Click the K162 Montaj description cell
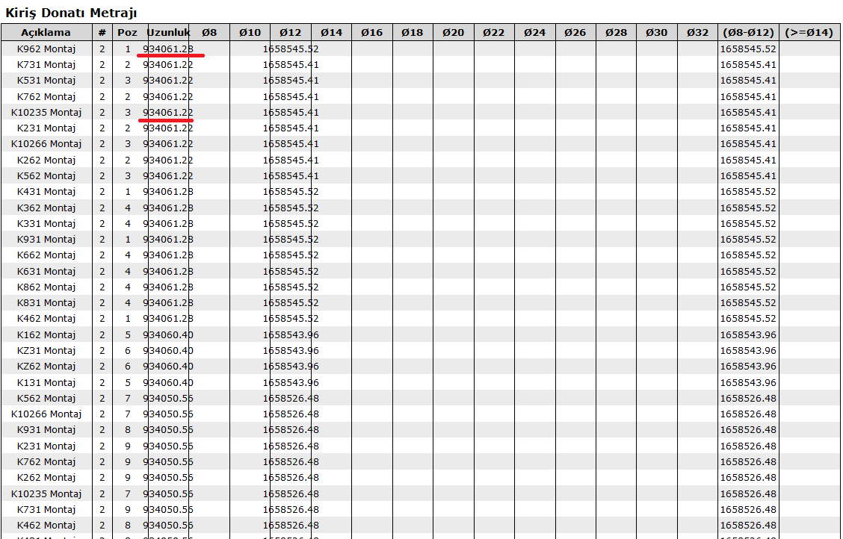 tap(46, 335)
